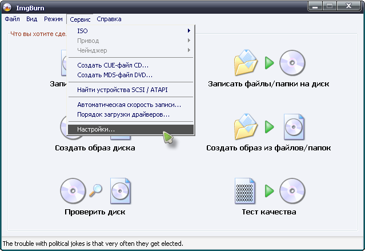Click the ImgBurn title bar app icon
This screenshot has height=251, width=365.
coord(7,6)
